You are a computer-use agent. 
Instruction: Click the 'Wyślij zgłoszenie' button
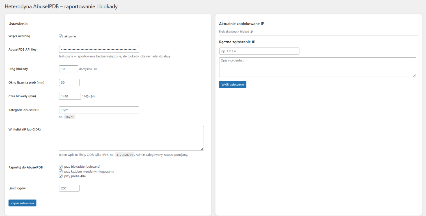(233, 85)
